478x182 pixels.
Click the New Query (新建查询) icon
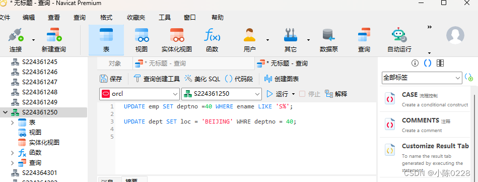[54, 40]
